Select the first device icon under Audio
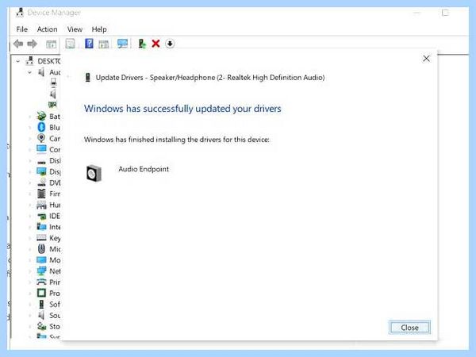The height and width of the screenshot is (357, 476). 53,82
